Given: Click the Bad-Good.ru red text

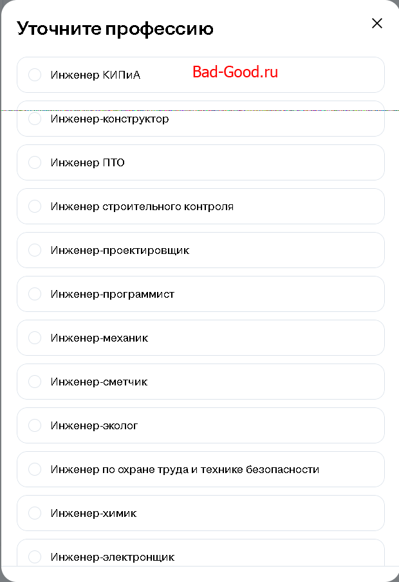Looking at the screenshot, I should (x=235, y=72).
